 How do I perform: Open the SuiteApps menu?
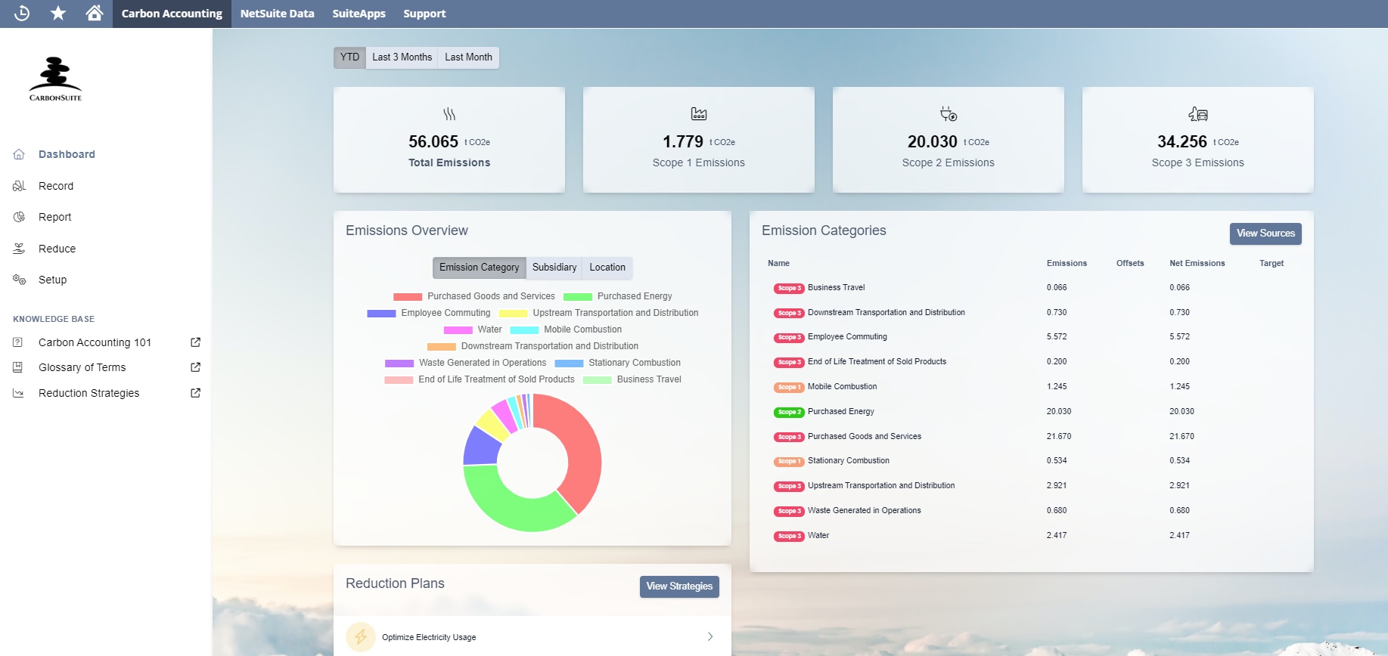(x=359, y=14)
